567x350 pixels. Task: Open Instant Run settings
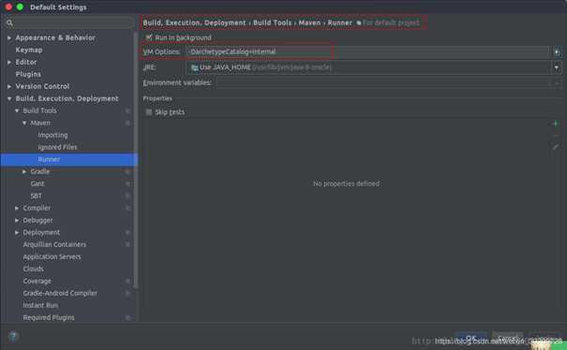click(40, 306)
